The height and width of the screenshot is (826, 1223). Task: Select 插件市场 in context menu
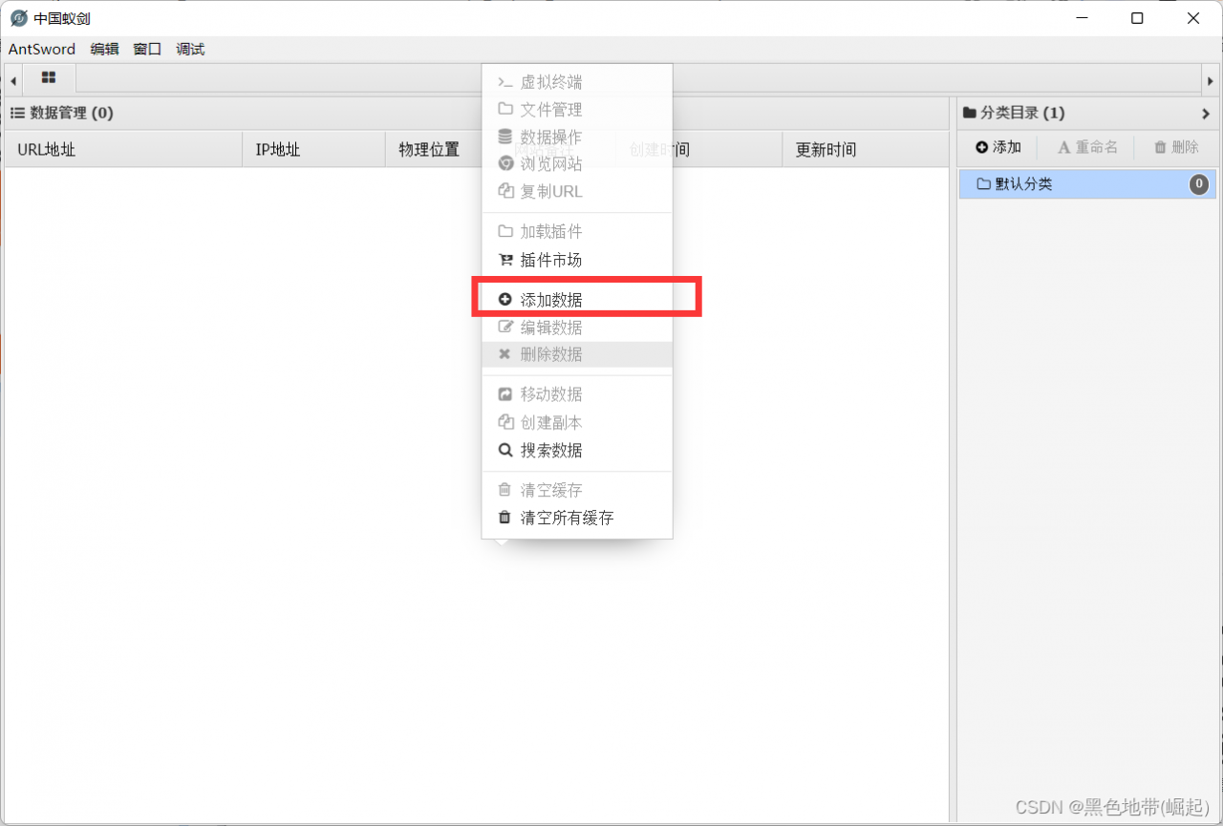pyautogui.click(x=577, y=260)
